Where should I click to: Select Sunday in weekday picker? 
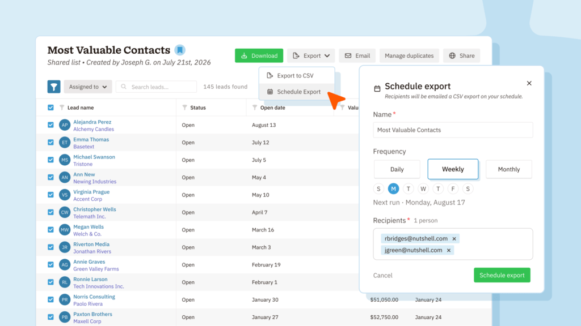[x=378, y=189]
